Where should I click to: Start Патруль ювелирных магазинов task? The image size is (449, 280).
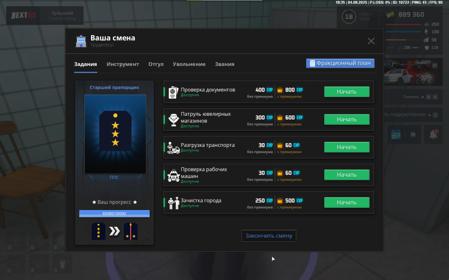click(347, 119)
